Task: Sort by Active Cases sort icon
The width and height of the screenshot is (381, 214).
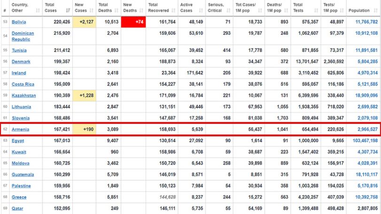Action: pyautogui.click(x=201, y=10)
